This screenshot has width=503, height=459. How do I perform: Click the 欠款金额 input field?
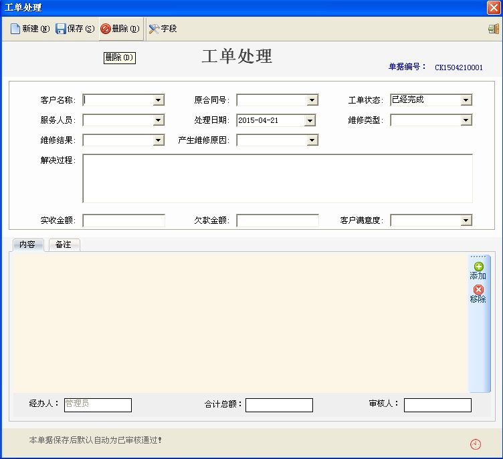point(278,220)
